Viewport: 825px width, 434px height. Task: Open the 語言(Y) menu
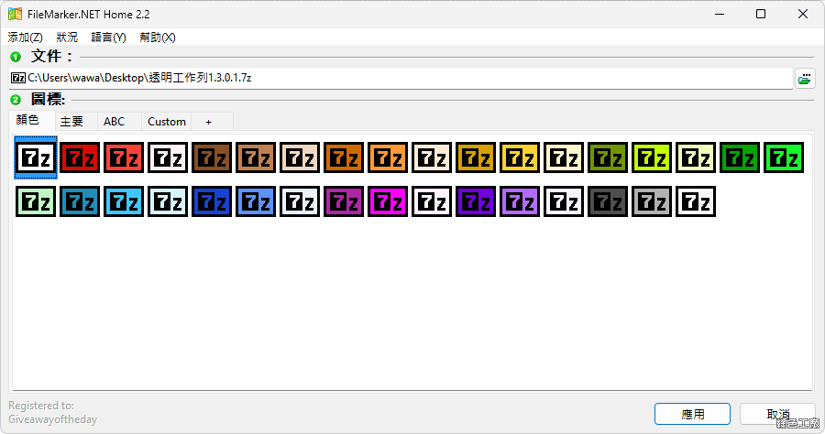click(x=108, y=38)
